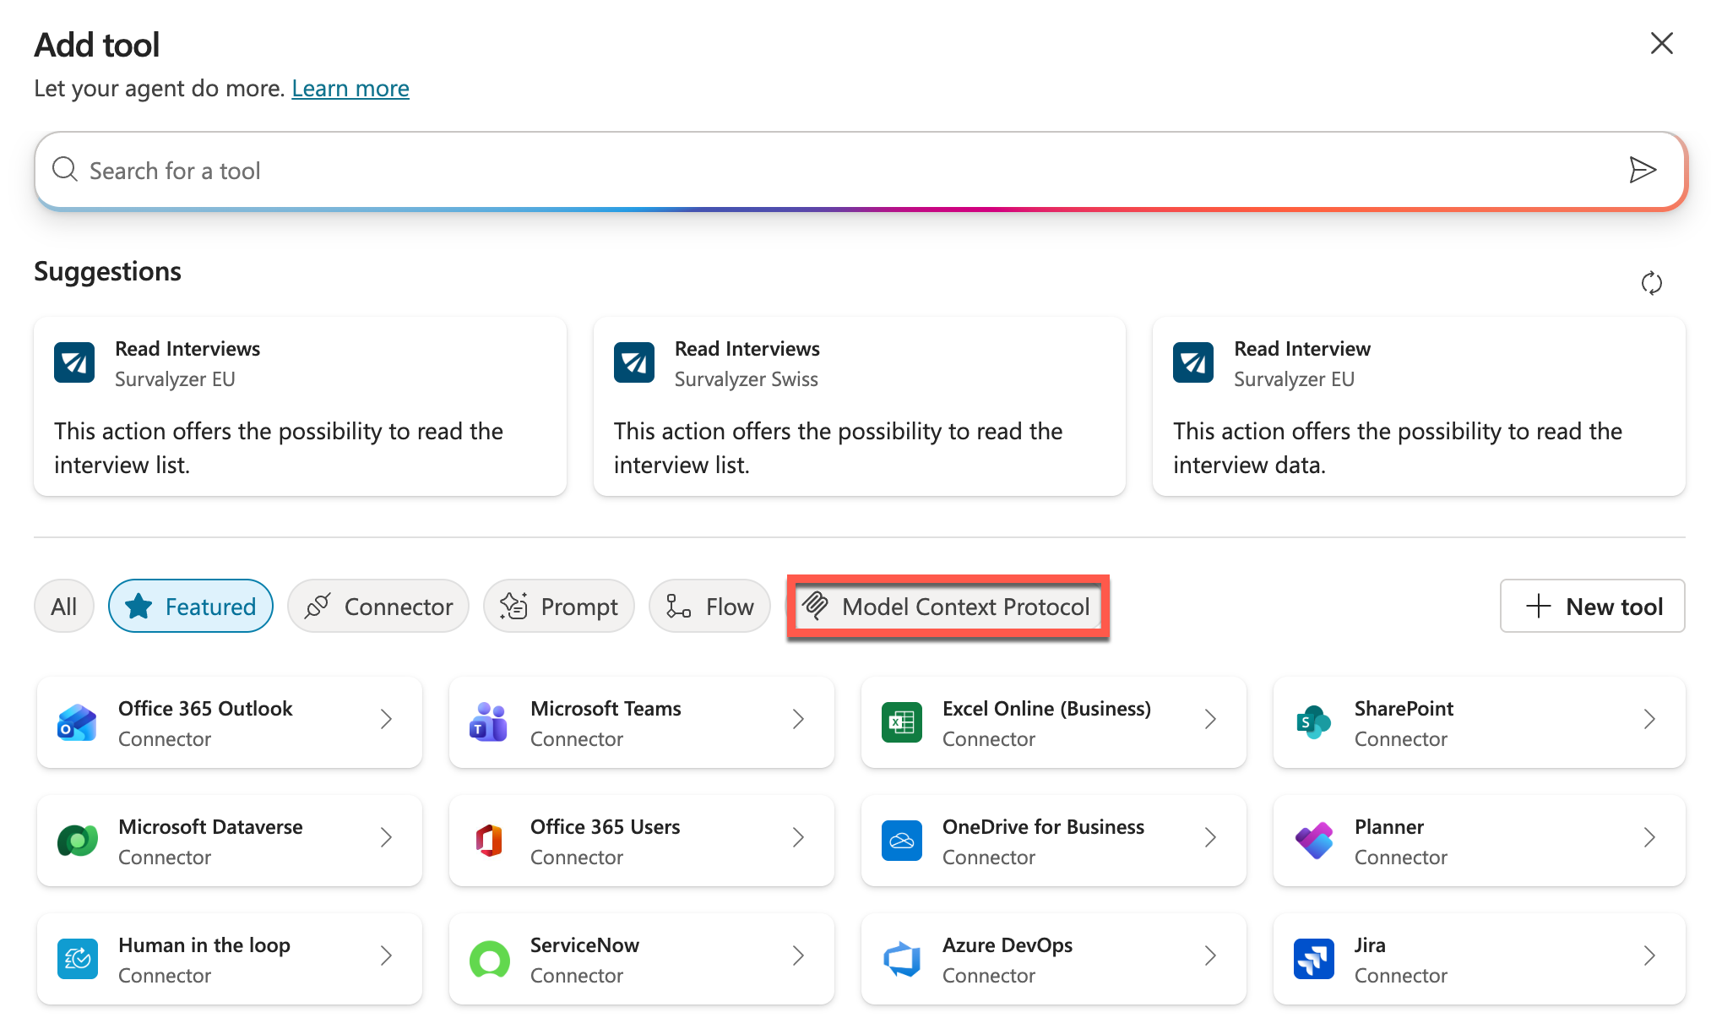Toggle the Featured filter
The width and height of the screenshot is (1711, 1029).
coord(190,606)
